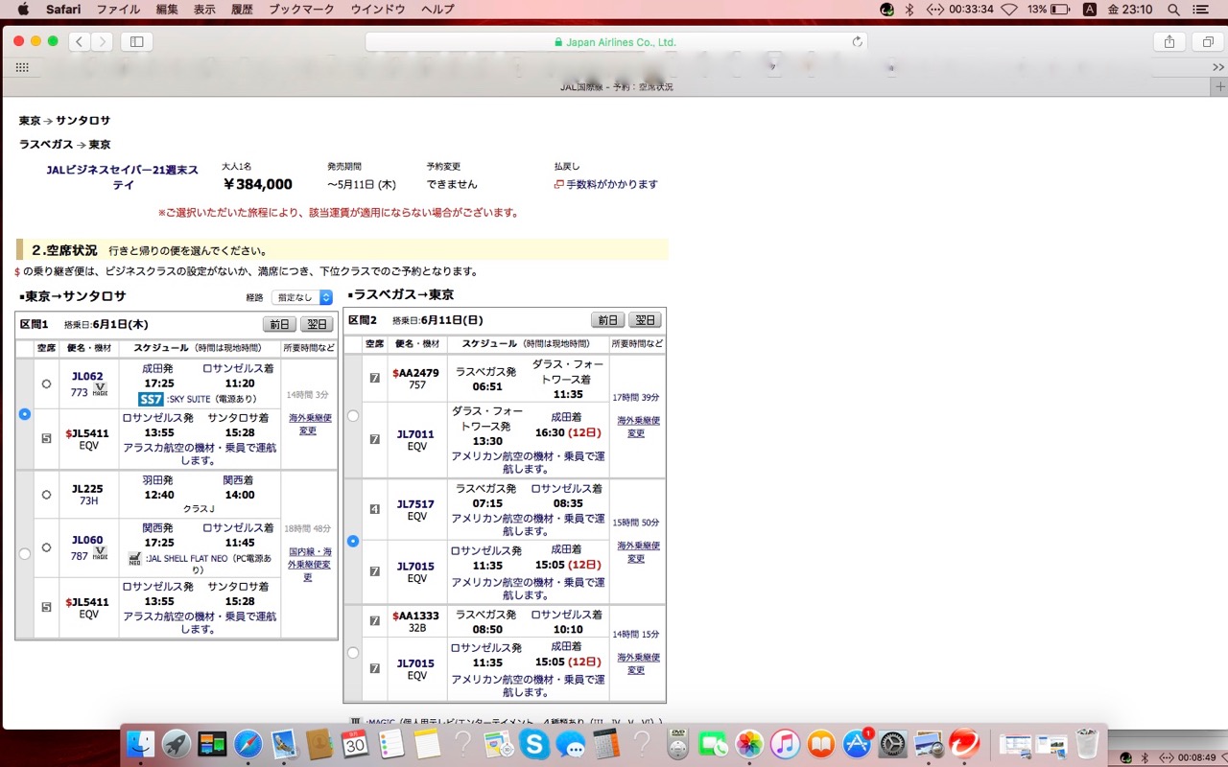This screenshot has height=767, width=1228.
Task: Launch FaceTime from the Dock
Action: (713, 744)
